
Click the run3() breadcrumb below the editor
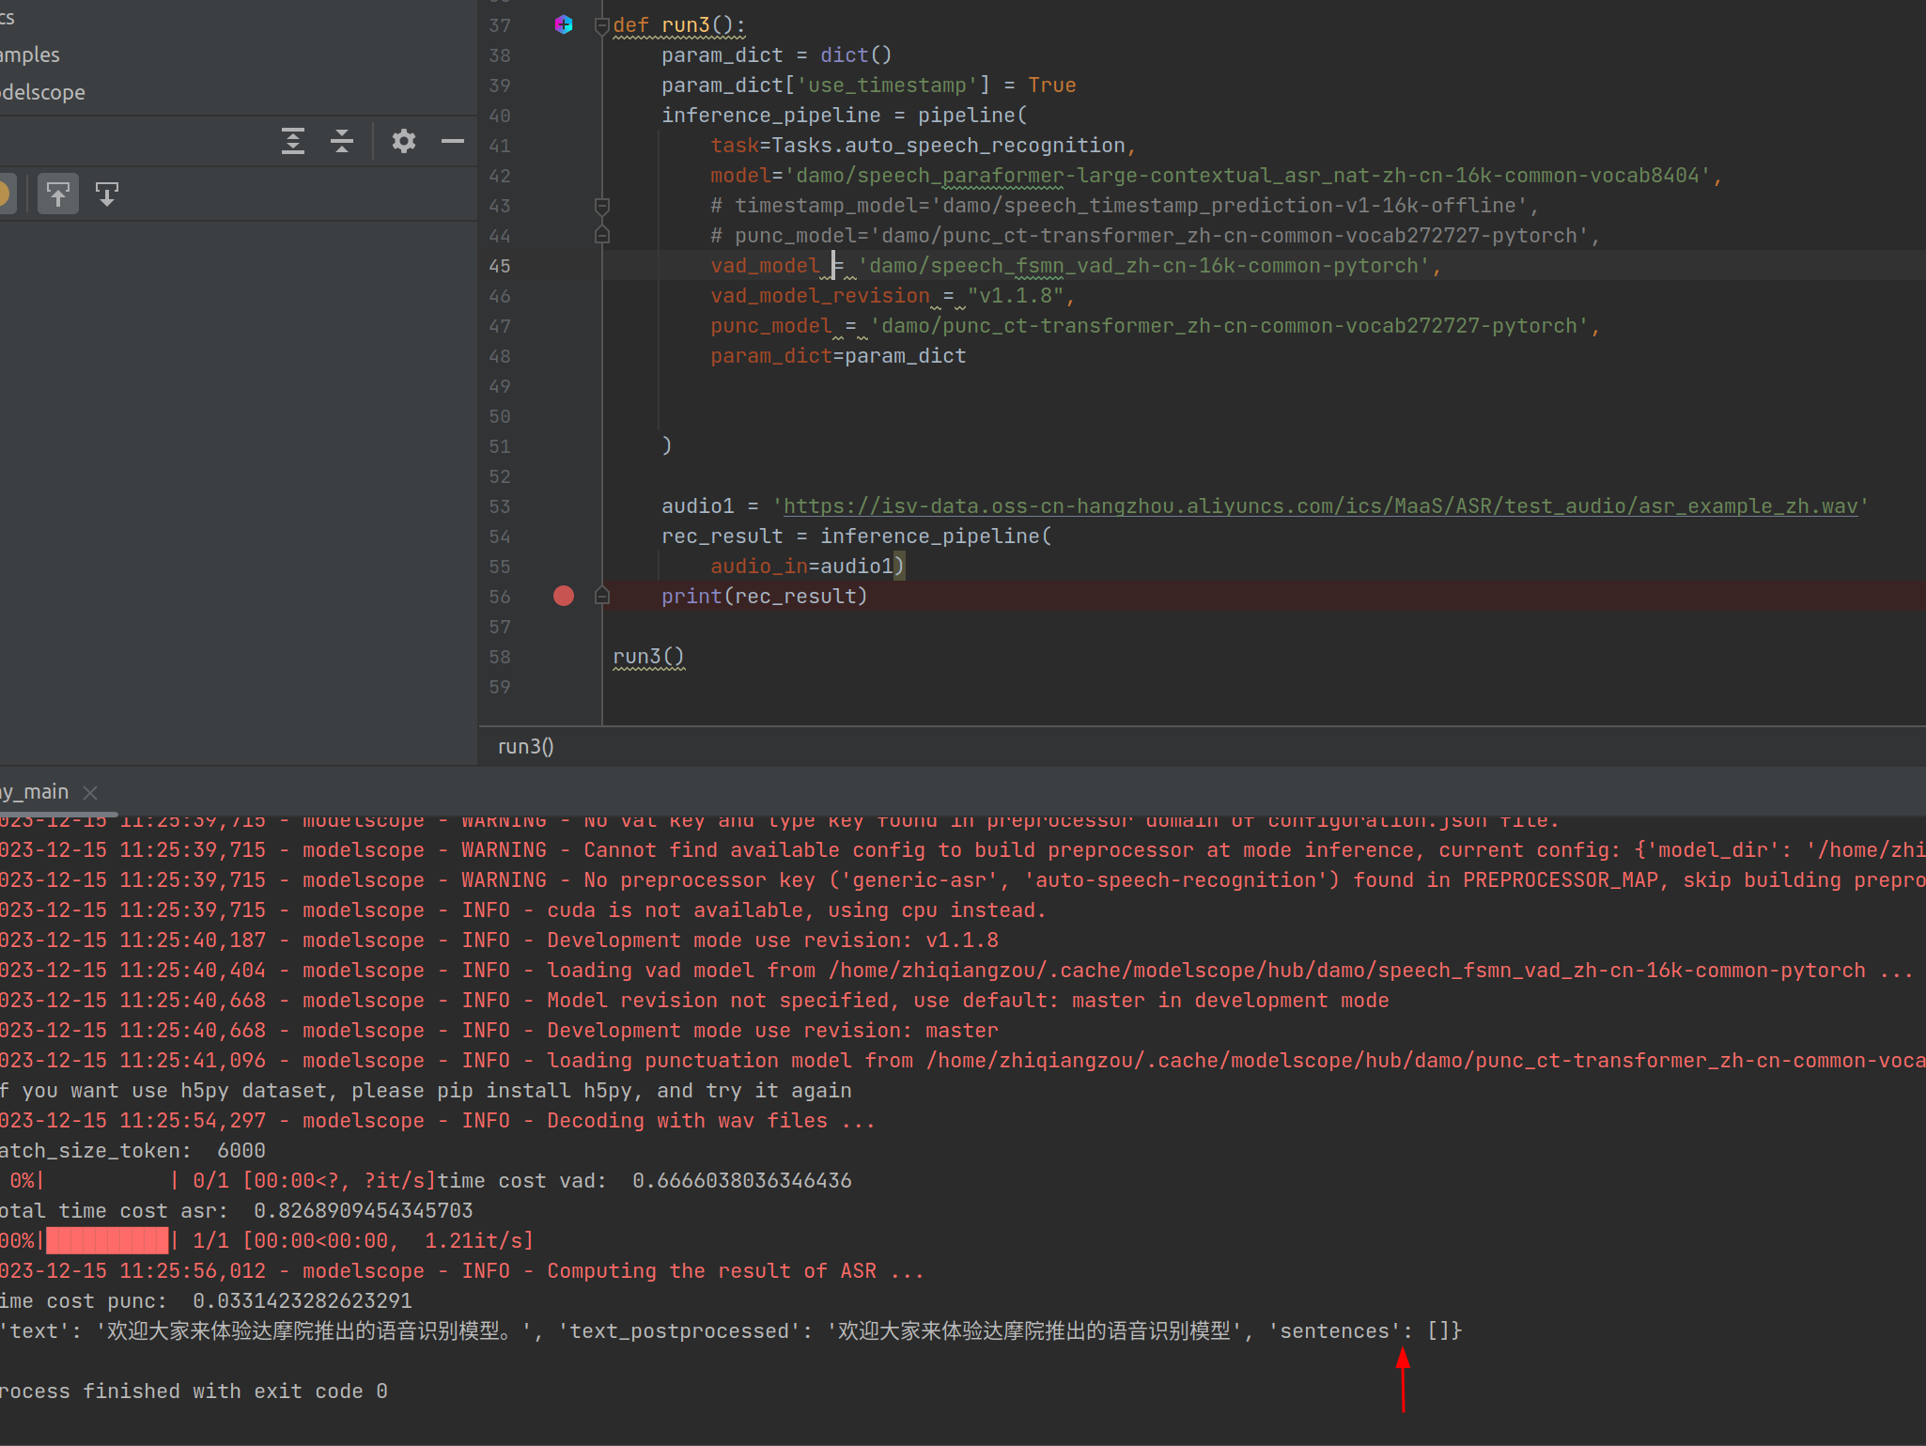pyautogui.click(x=526, y=746)
